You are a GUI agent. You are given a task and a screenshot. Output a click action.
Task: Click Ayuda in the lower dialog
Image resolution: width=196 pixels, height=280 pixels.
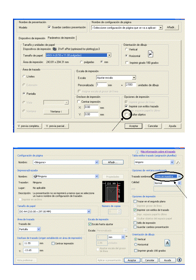coord(167,260)
